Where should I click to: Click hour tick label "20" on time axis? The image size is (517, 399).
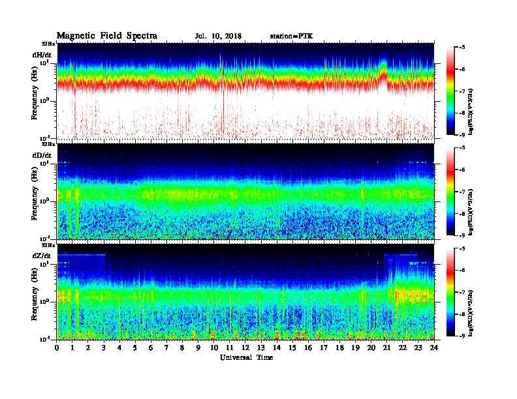coord(371,347)
